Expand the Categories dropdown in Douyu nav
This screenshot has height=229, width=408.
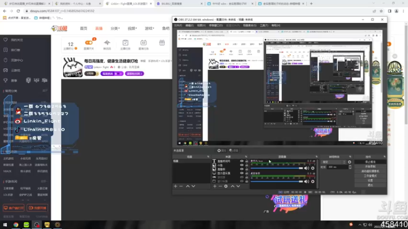pos(115,28)
